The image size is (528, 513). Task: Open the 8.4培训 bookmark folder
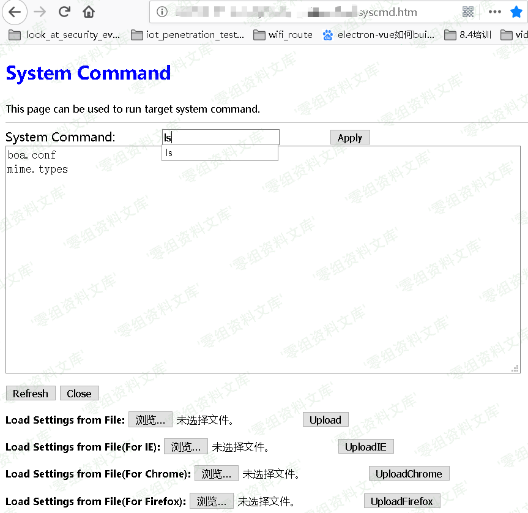click(x=467, y=35)
